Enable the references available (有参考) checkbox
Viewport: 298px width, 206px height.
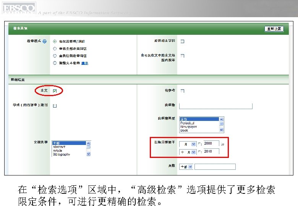pyautogui.click(x=182, y=91)
